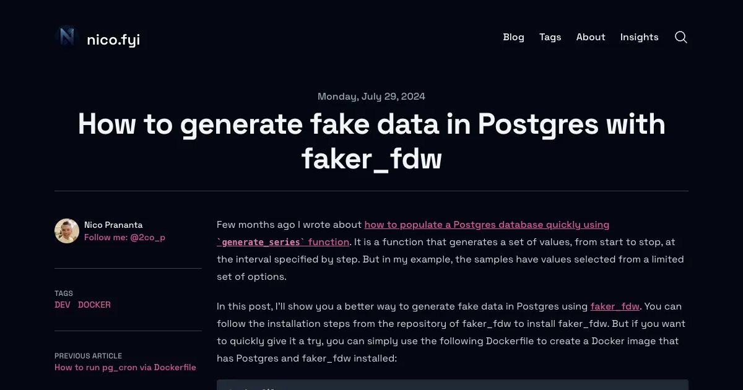Viewport: 743px width, 390px height.
Task: Click the PREVIOUS ARTICLE section label
Action: point(88,356)
